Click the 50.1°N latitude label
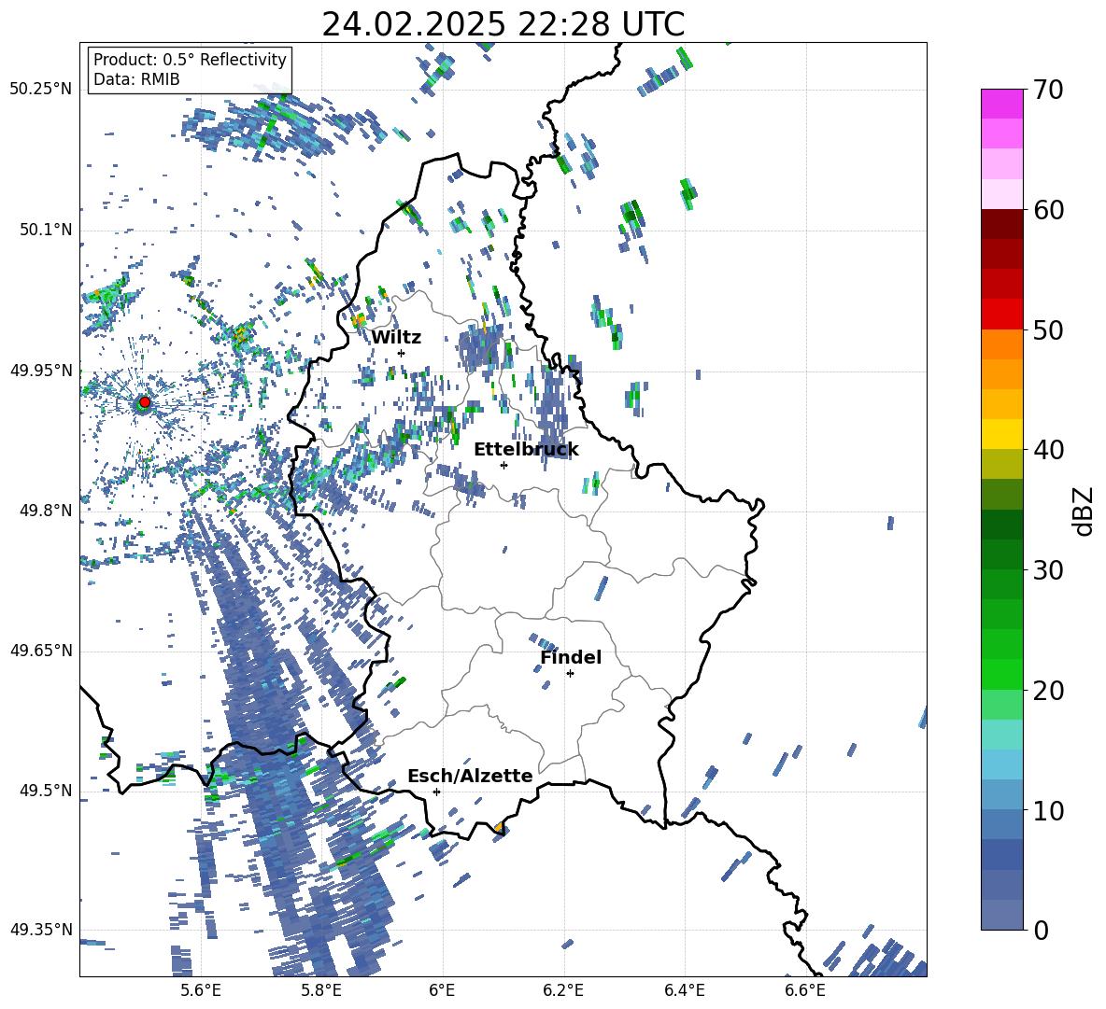The image size is (1106, 1009). (x=46, y=230)
